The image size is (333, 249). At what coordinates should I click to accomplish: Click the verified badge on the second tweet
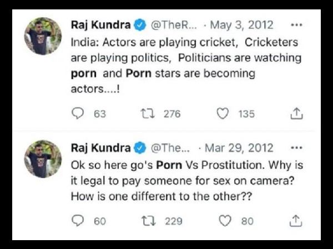click(x=142, y=148)
